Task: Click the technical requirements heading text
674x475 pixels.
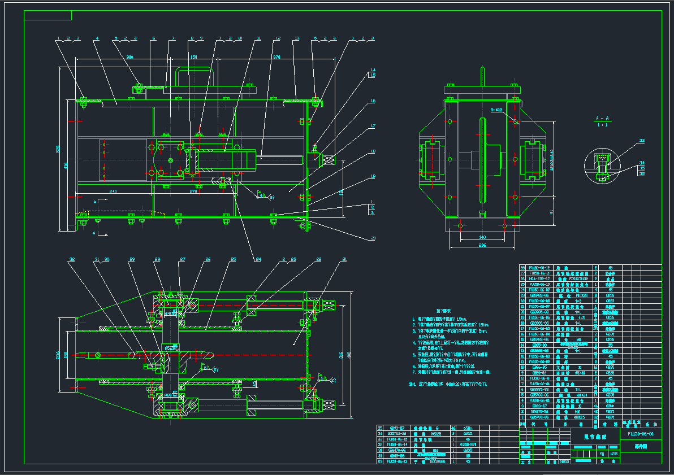Action: point(444,311)
